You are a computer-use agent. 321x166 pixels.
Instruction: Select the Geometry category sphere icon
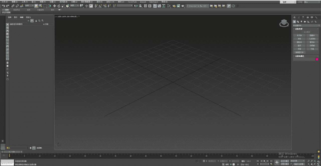294,22
